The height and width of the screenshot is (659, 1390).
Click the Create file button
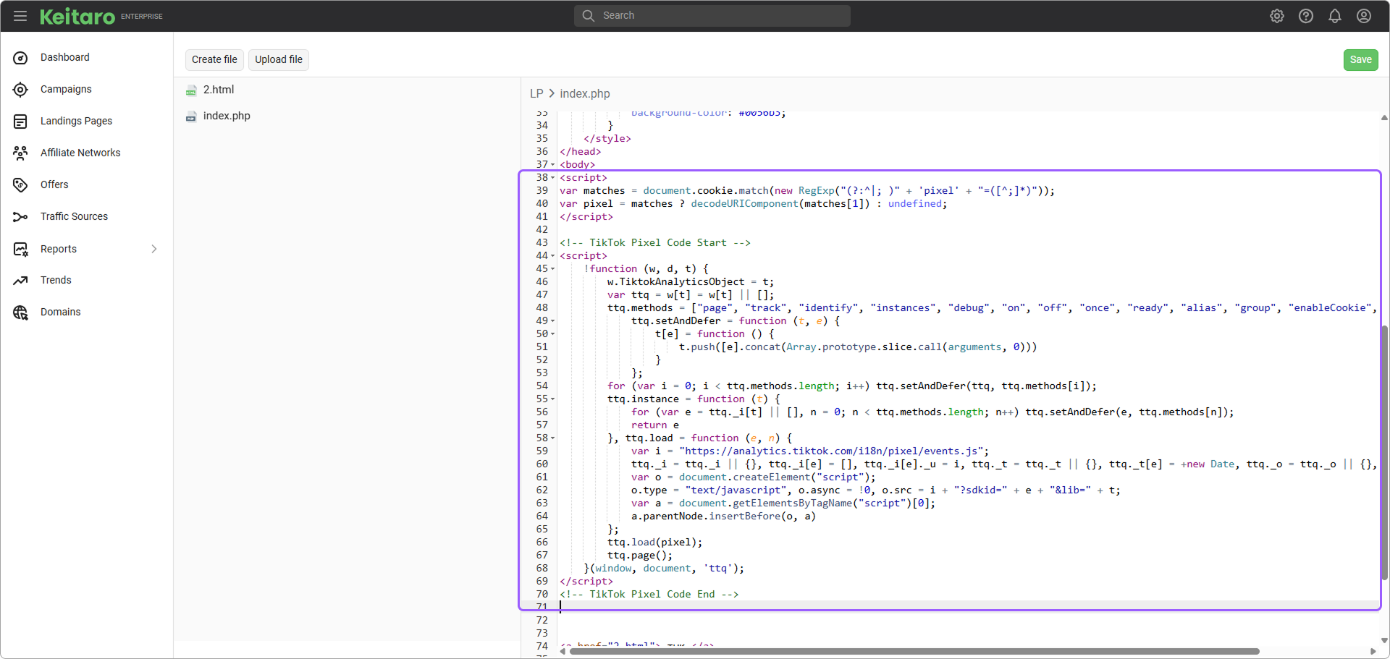click(214, 59)
